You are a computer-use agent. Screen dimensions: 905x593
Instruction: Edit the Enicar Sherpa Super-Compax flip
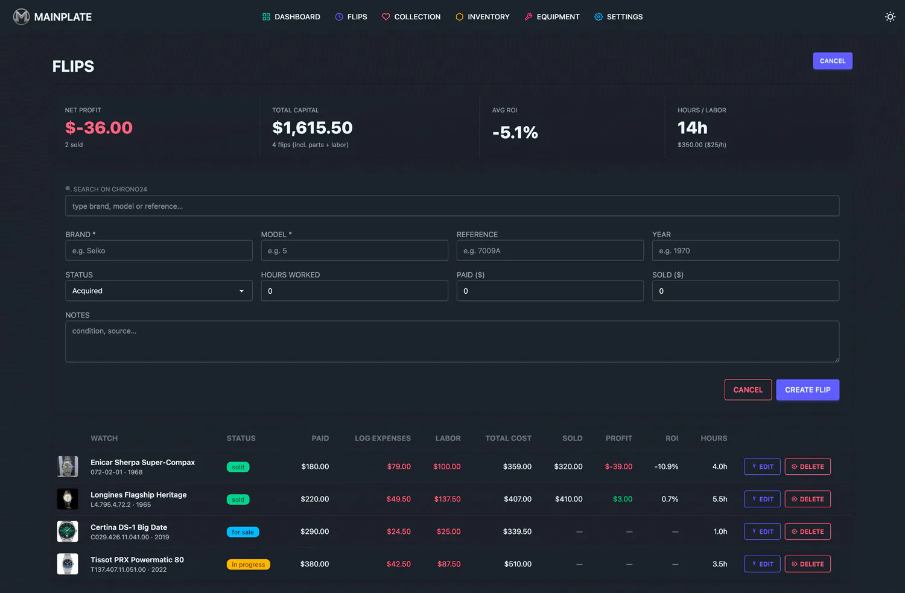click(x=762, y=466)
